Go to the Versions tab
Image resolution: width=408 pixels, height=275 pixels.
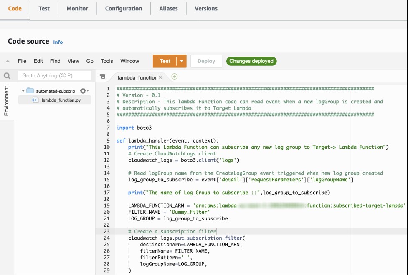[x=206, y=9]
